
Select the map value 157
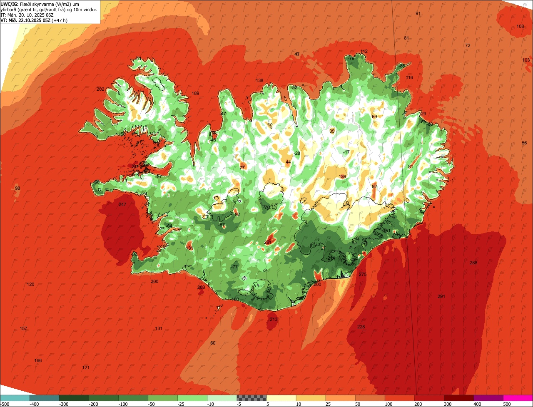pos(23,328)
